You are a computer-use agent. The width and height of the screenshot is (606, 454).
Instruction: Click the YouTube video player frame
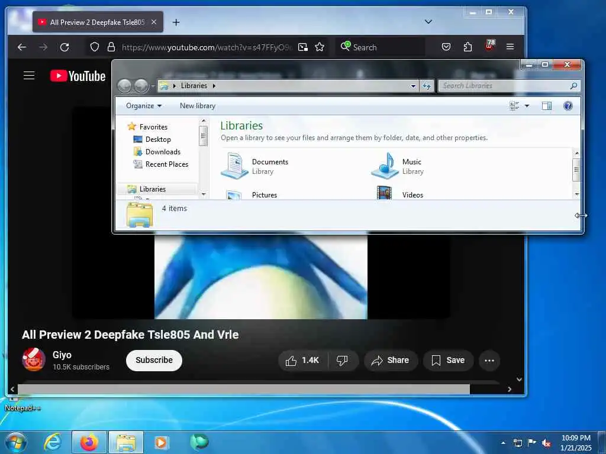click(x=261, y=277)
